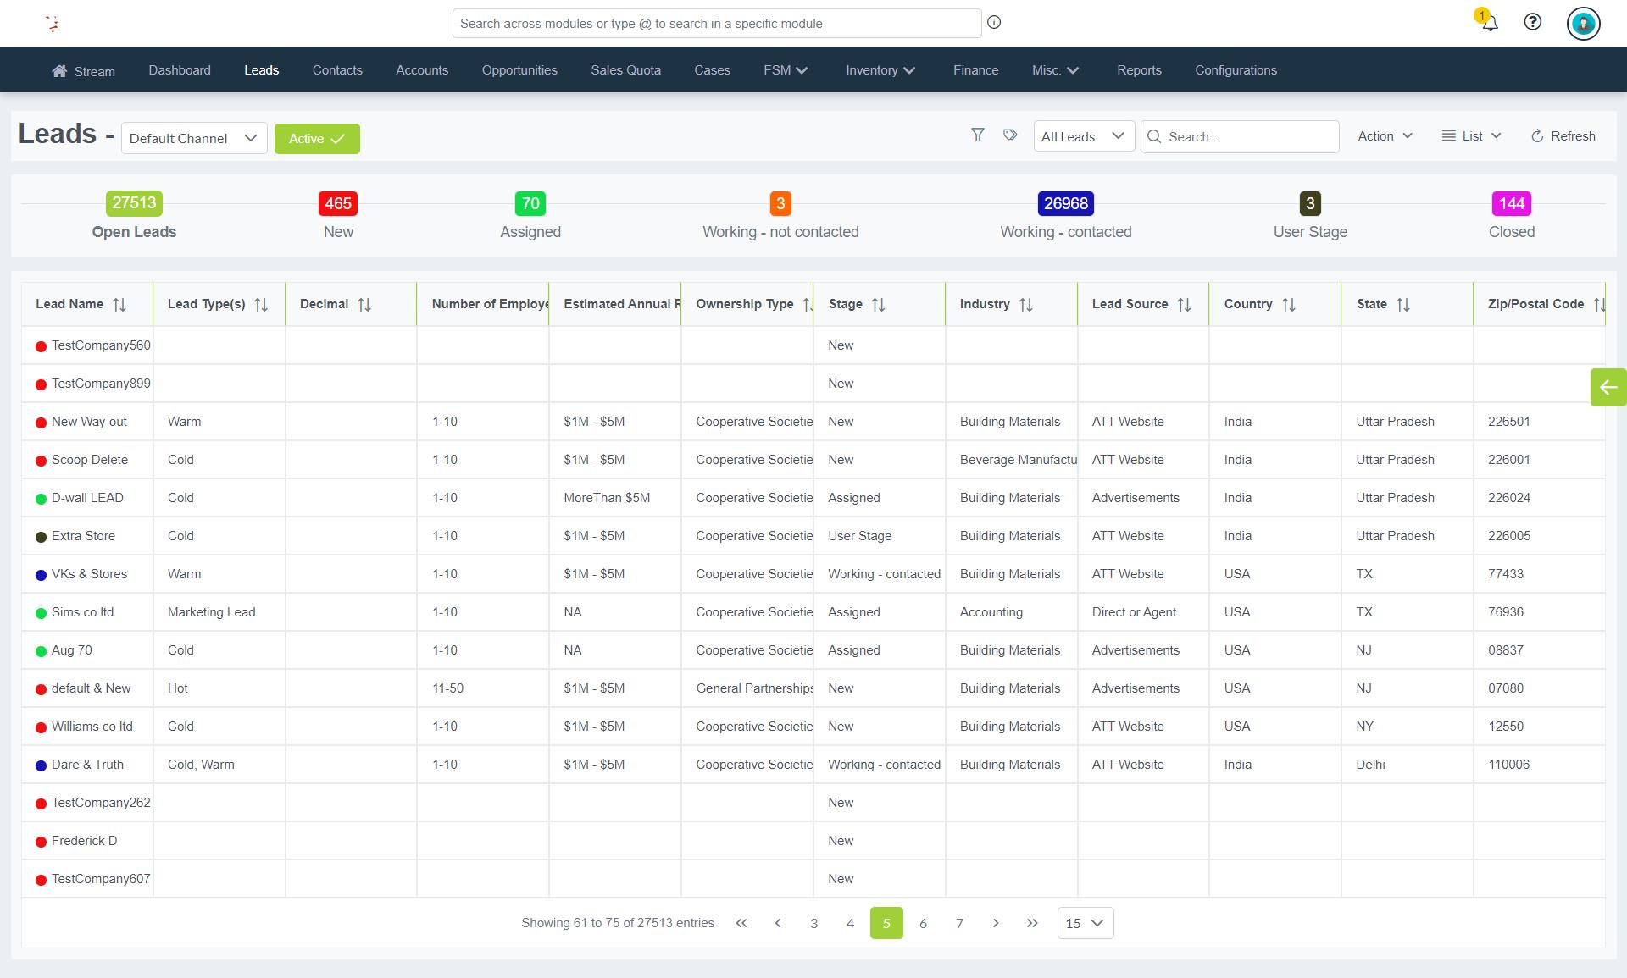Toggle the Active status button
This screenshot has height=978, width=1627.
pyautogui.click(x=317, y=139)
